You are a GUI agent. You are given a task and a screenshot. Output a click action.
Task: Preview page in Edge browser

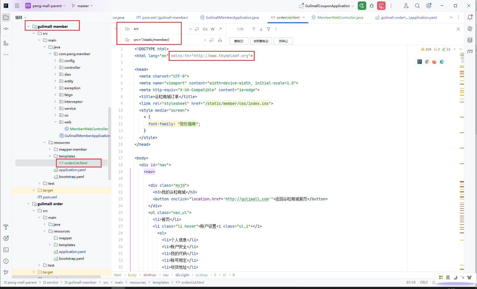pos(442,62)
